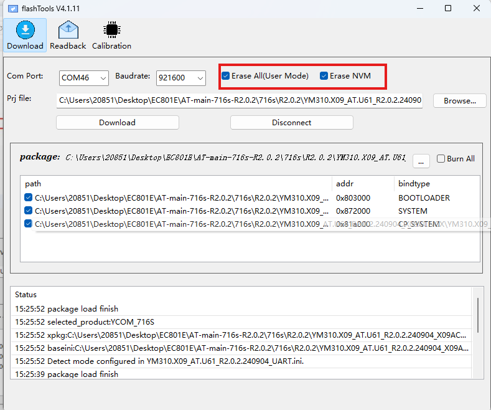Click the Disconnect button
This screenshot has height=410, width=491.
[291, 123]
